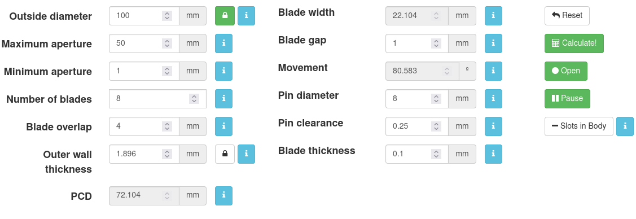Image resolution: width=636 pixels, height=219 pixels.
Task: Show Pin clearance info tooltip
Action: coord(493,126)
